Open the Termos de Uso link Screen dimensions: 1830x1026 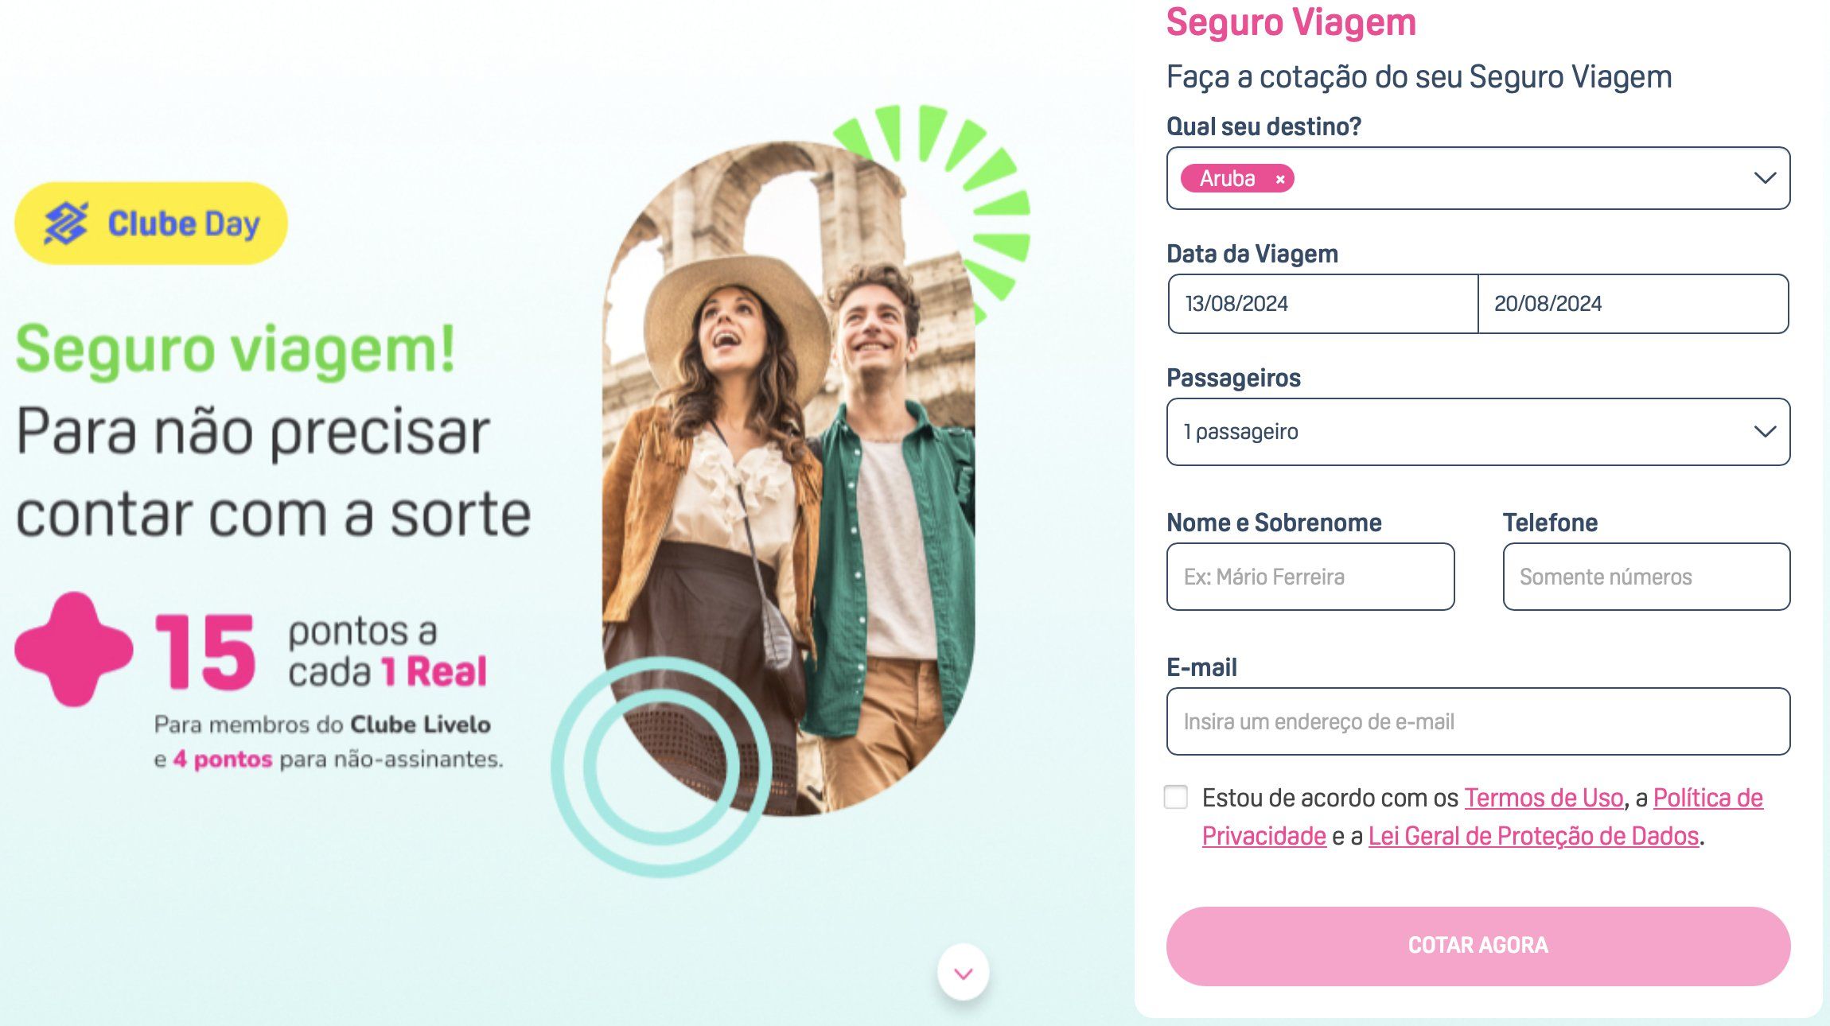1544,798
